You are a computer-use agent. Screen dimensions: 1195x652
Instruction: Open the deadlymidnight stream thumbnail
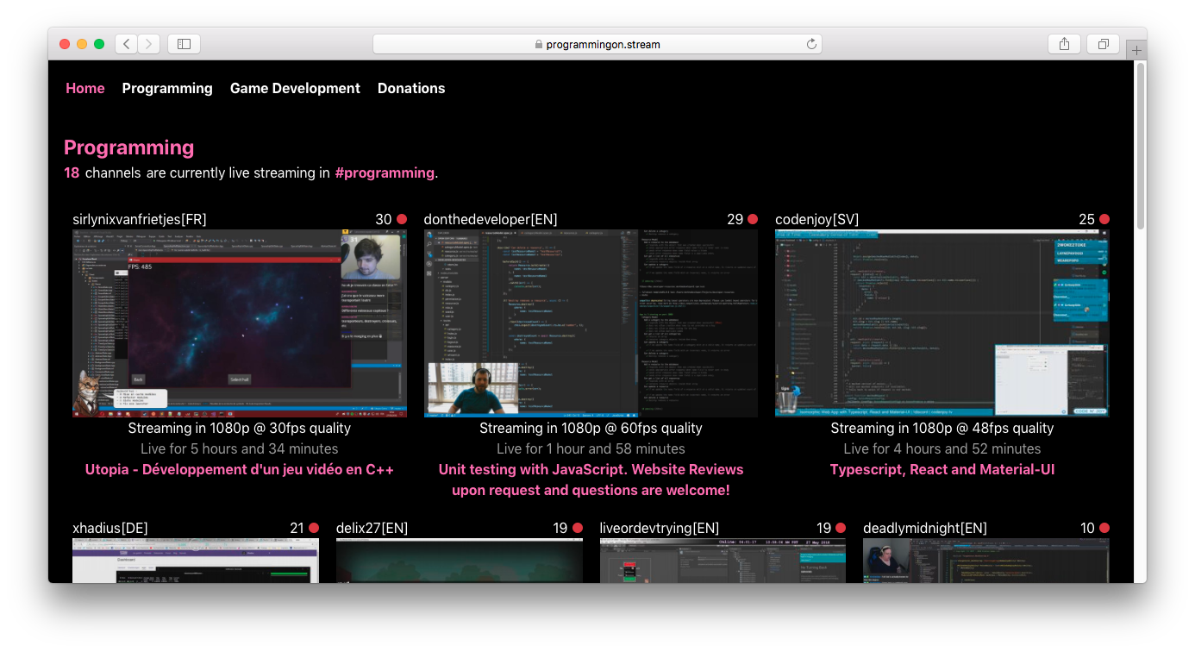[986, 561]
